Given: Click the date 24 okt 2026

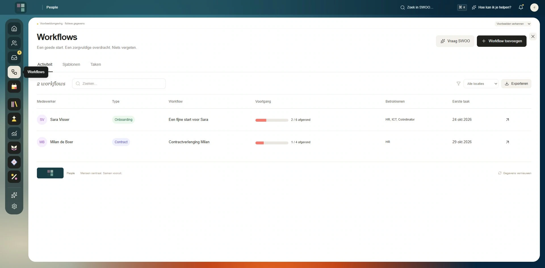Looking at the screenshot, I should (462, 120).
